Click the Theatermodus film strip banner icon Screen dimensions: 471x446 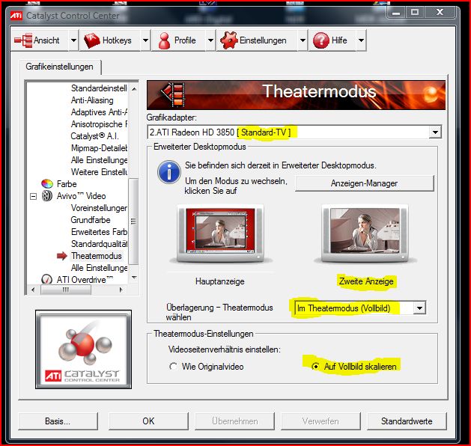tap(173, 94)
